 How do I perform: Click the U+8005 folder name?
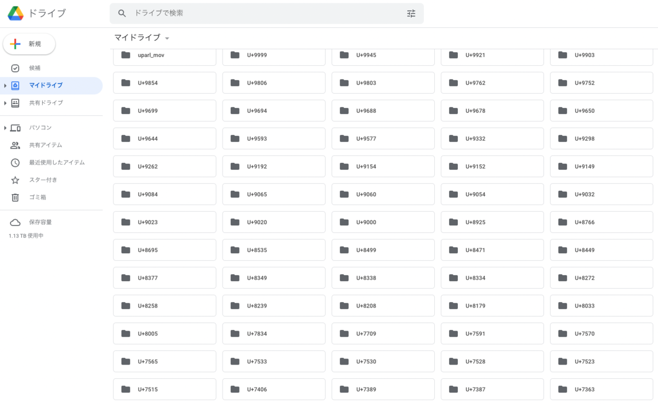click(148, 334)
